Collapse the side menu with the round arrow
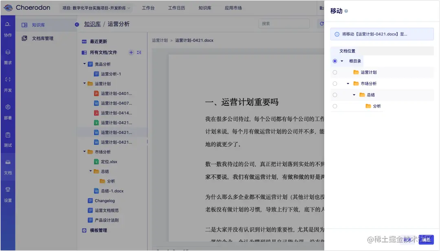 coord(77,25)
